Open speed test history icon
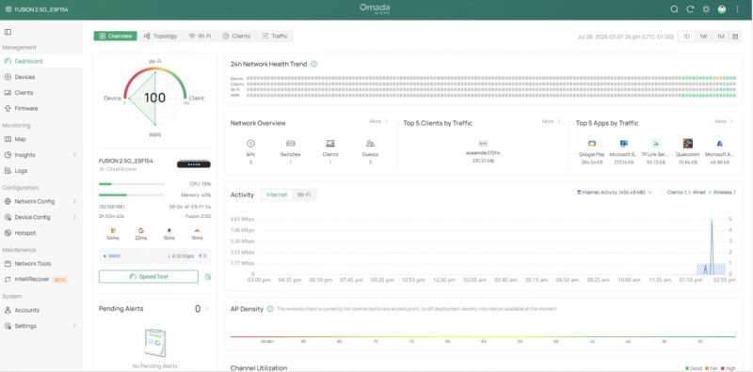This screenshot has height=372, width=753. [207, 276]
